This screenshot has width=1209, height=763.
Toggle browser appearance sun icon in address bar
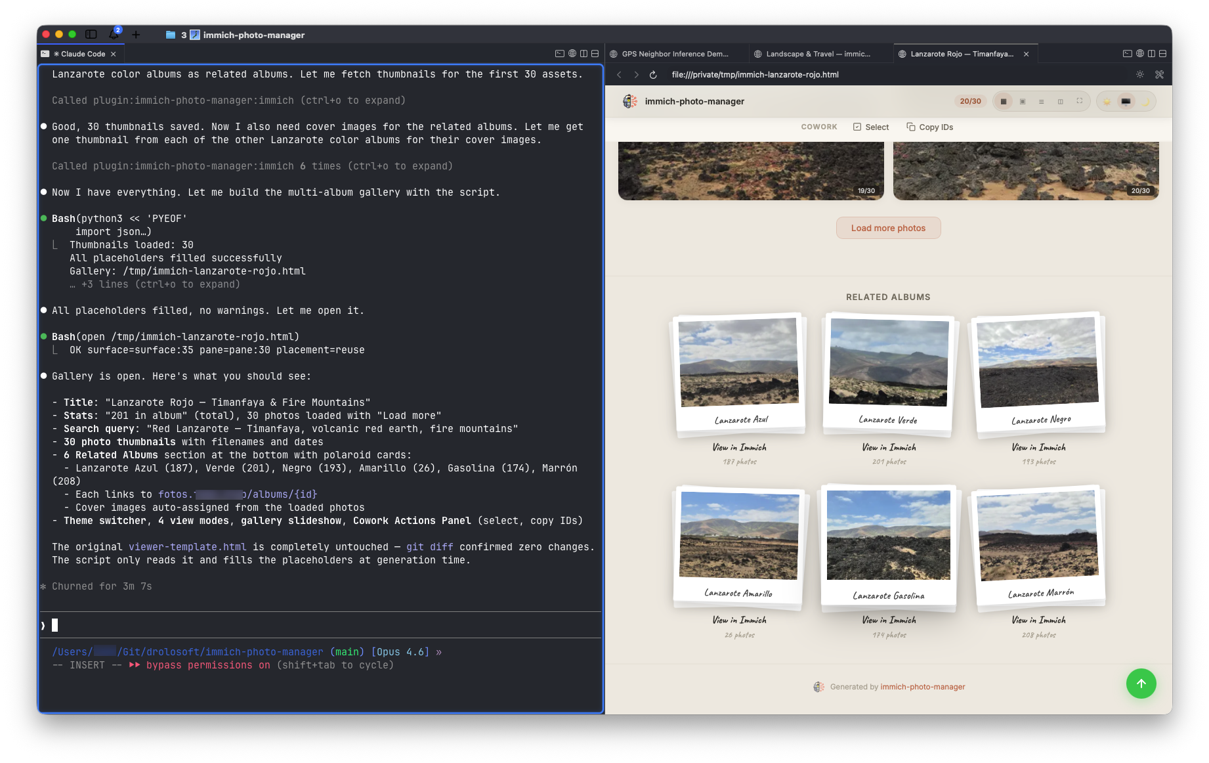pyautogui.click(x=1140, y=75)
